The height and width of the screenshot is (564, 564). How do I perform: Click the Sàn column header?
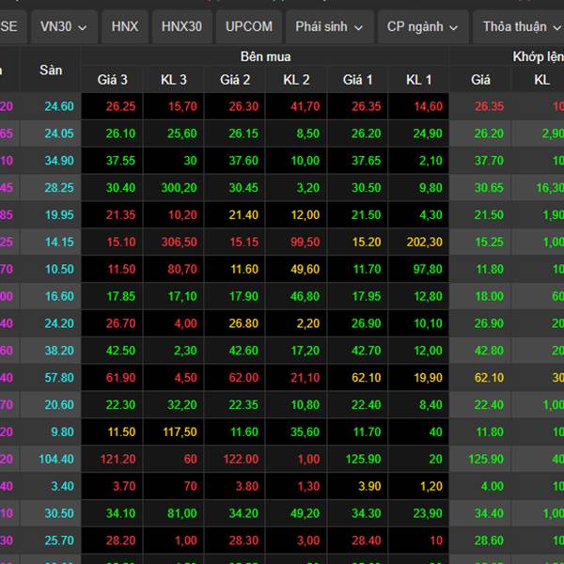pos(51,70)
